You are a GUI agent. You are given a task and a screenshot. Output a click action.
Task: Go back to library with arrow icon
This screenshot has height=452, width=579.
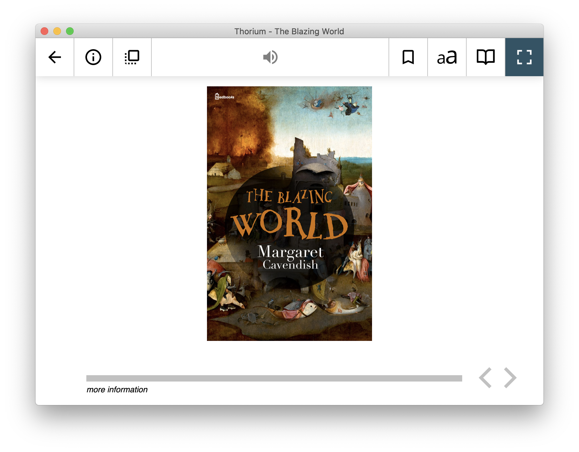(55, 57)
